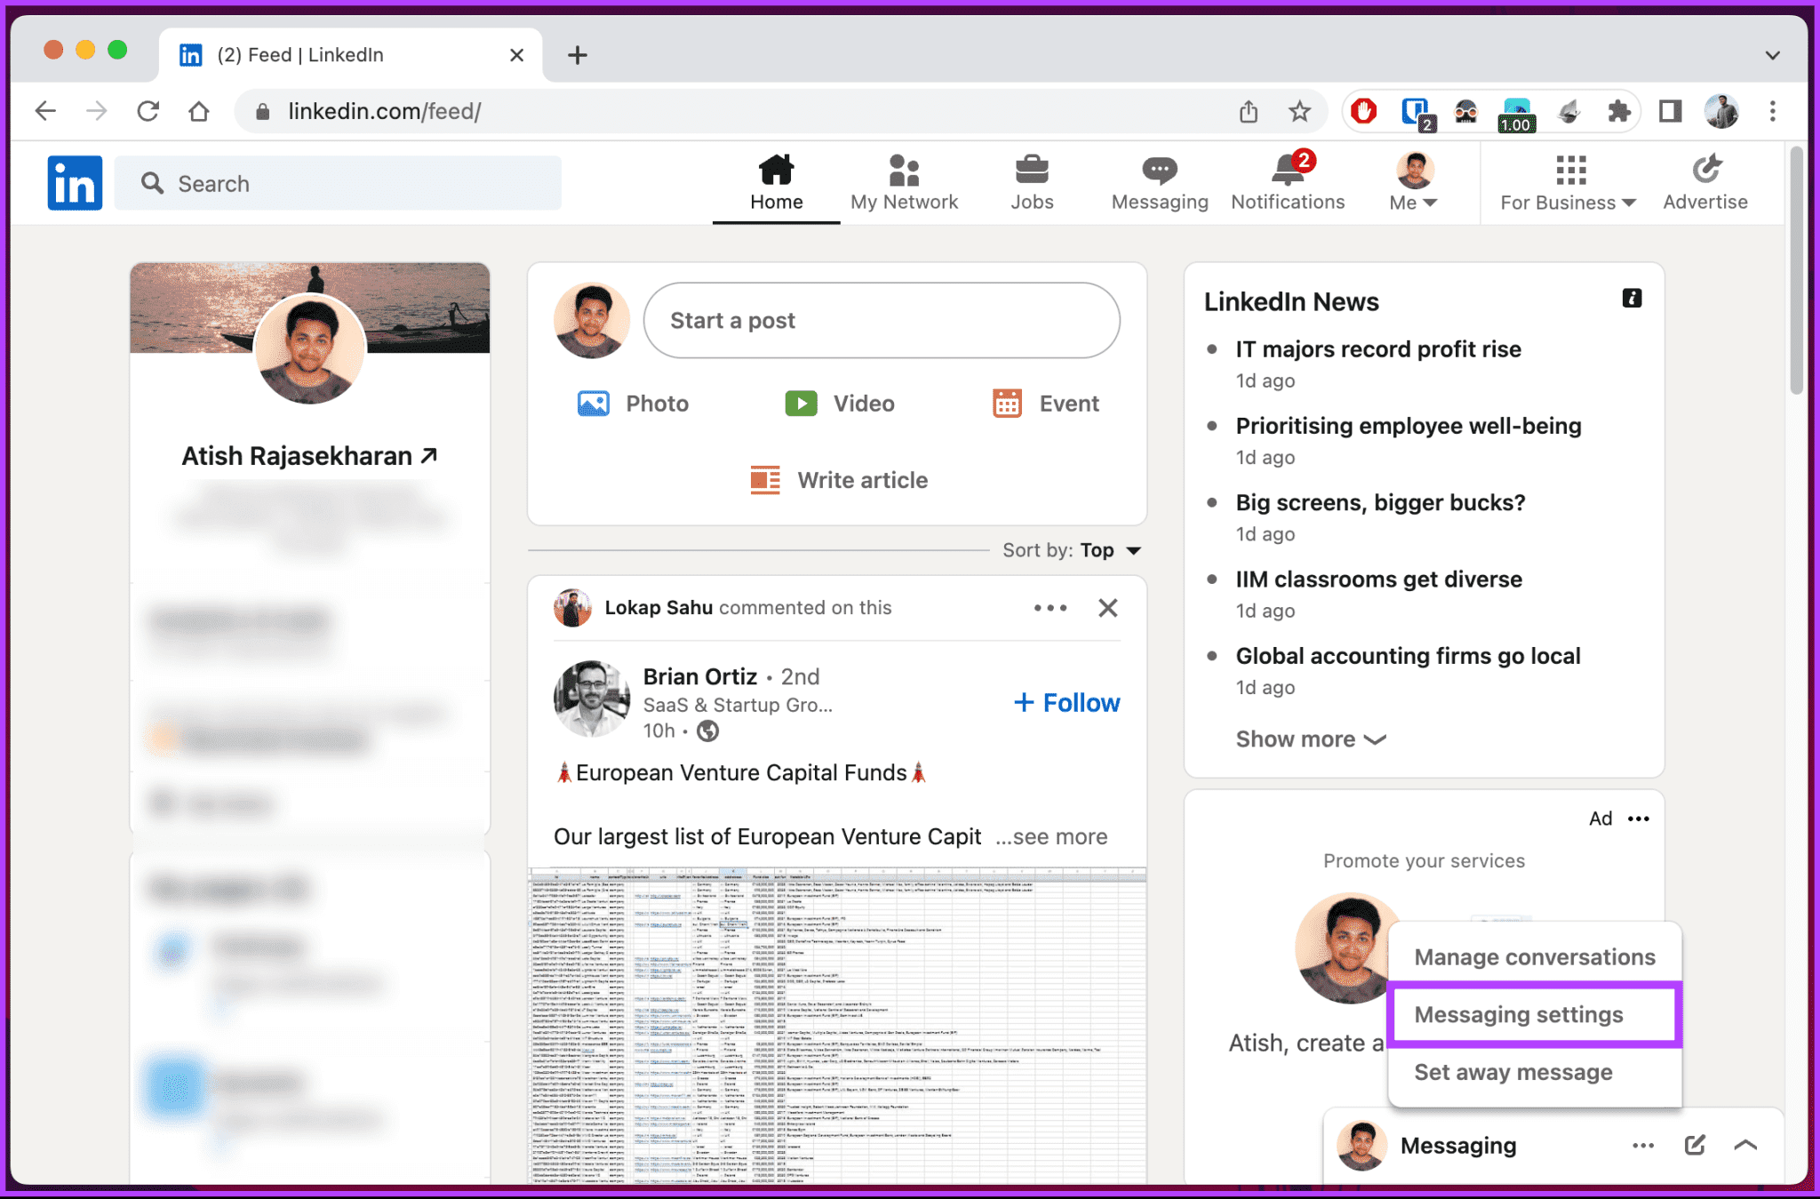1820x1199 pixels.
Task: Share this page from address bar
Action: click(1249, 111)
